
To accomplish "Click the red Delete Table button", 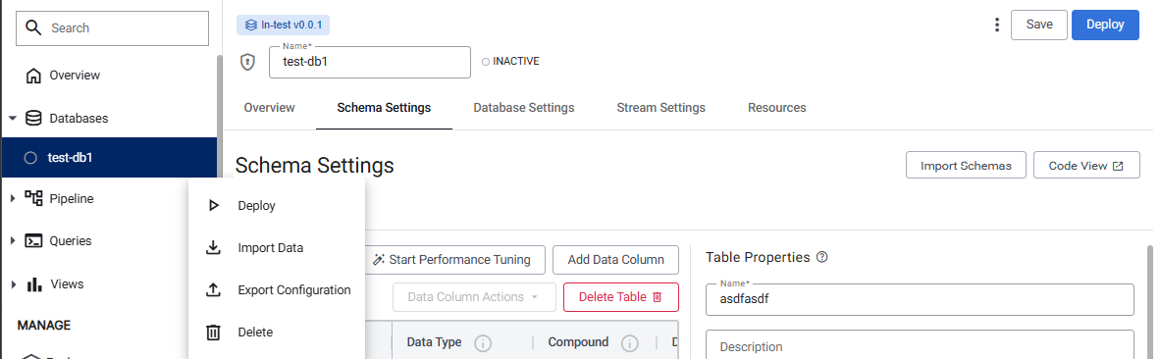I will point(621,297).
